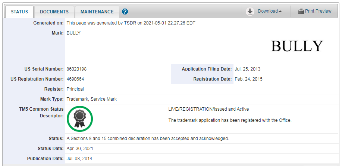This screenshot has height=166, width=342.
Task: Switch to the DOCUMENTS tab
Action: tap(54, 12)
